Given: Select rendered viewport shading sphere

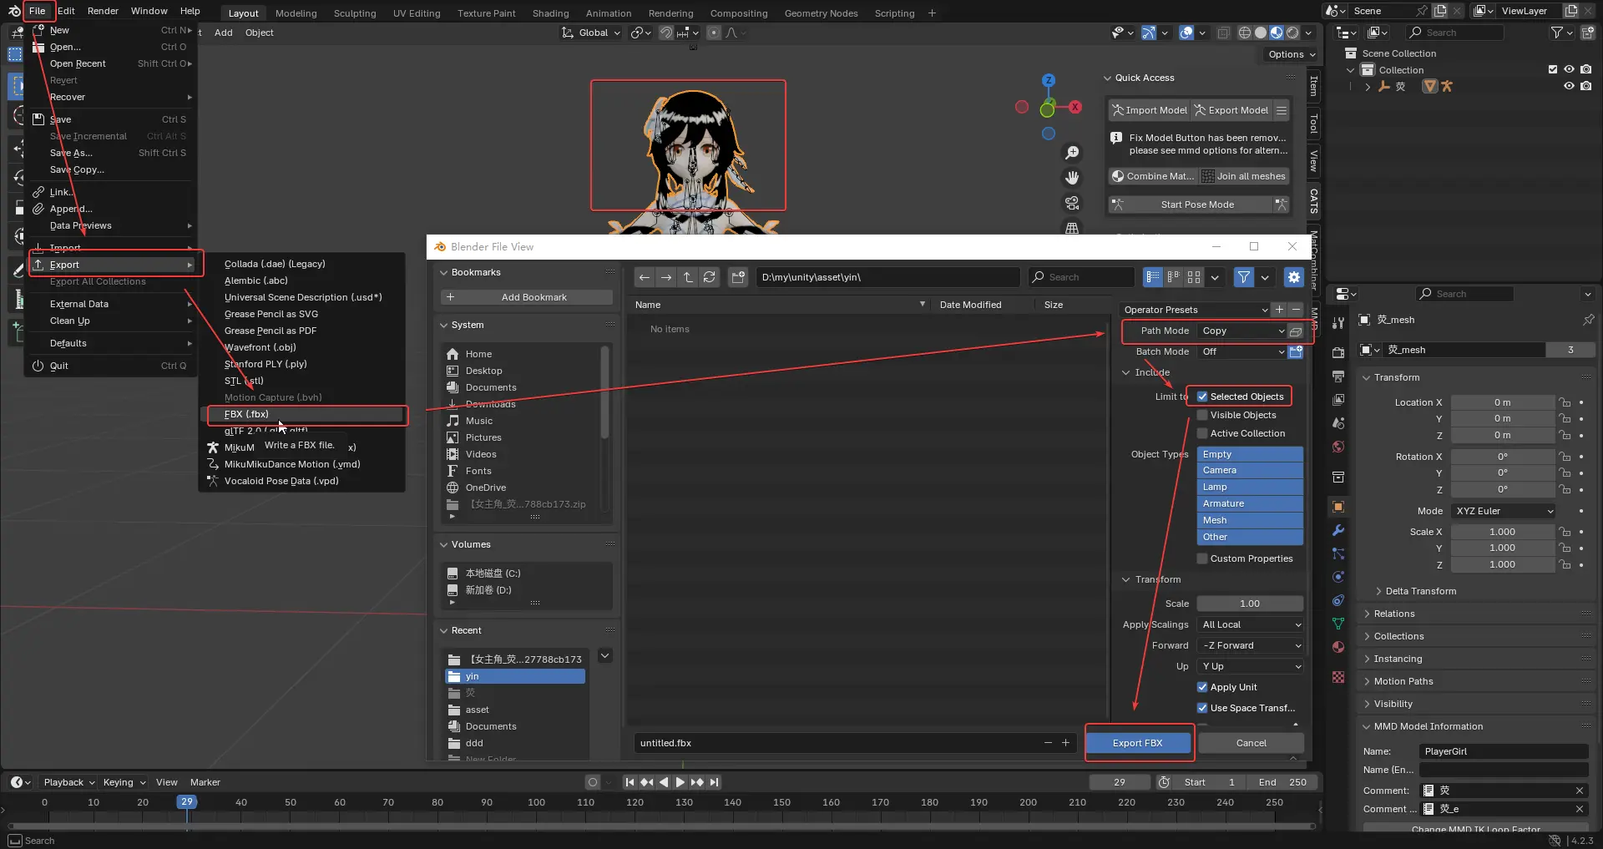Looking at the screenshot, I should [1292, 33].
